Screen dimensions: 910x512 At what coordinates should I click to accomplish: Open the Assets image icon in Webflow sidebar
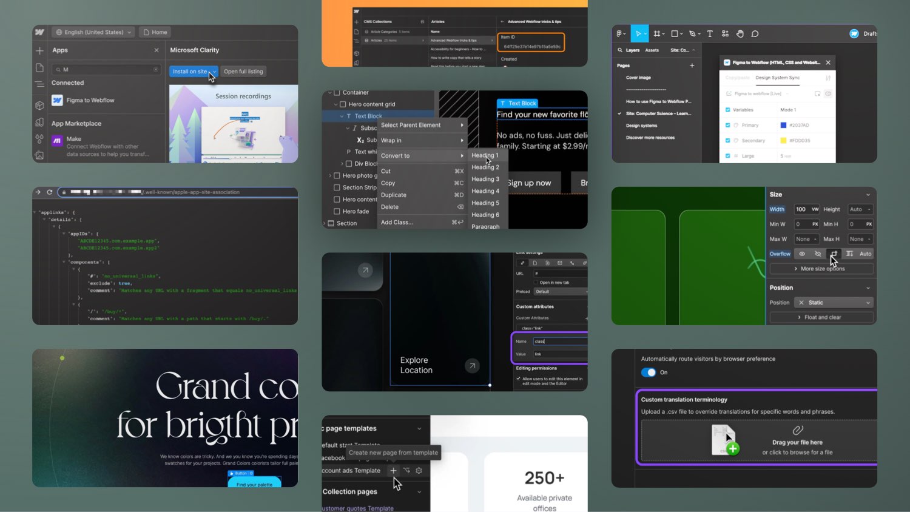click(39, 155)
